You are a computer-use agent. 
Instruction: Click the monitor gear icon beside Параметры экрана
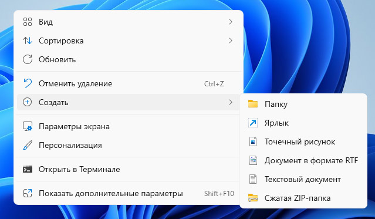coord(28,126)
